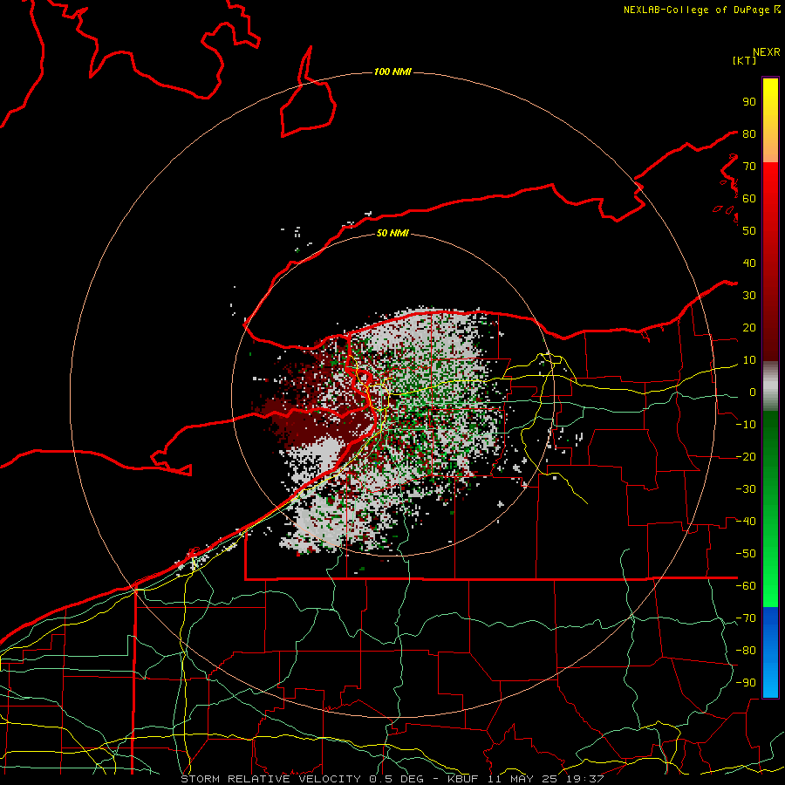Screen dimensions: 785x785
Task: Click the -10 value on the velocity scale
Action: click(746, 425)
